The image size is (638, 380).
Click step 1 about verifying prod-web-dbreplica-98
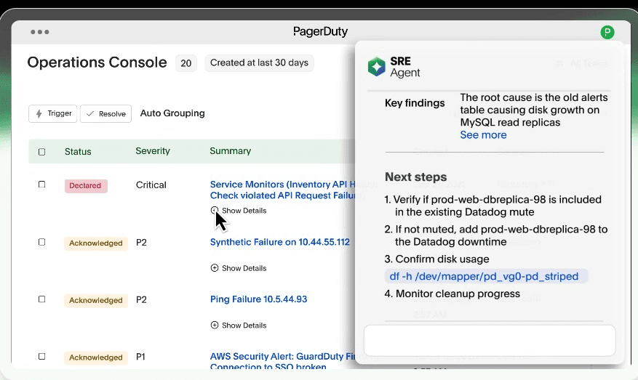point(493,206)
